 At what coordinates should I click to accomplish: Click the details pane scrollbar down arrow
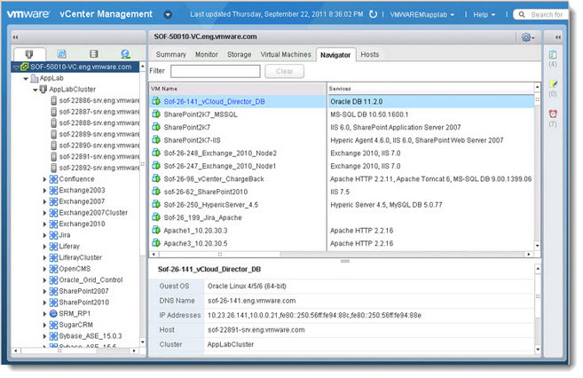point(538,350)
